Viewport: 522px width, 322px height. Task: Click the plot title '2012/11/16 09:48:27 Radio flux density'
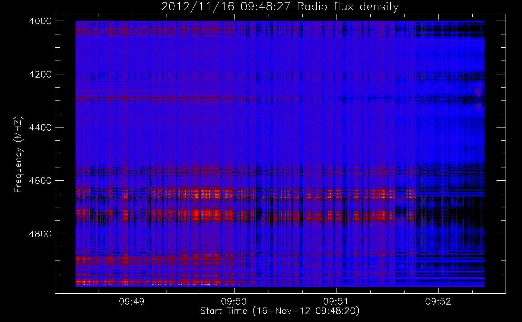click(x=280, y=7)
